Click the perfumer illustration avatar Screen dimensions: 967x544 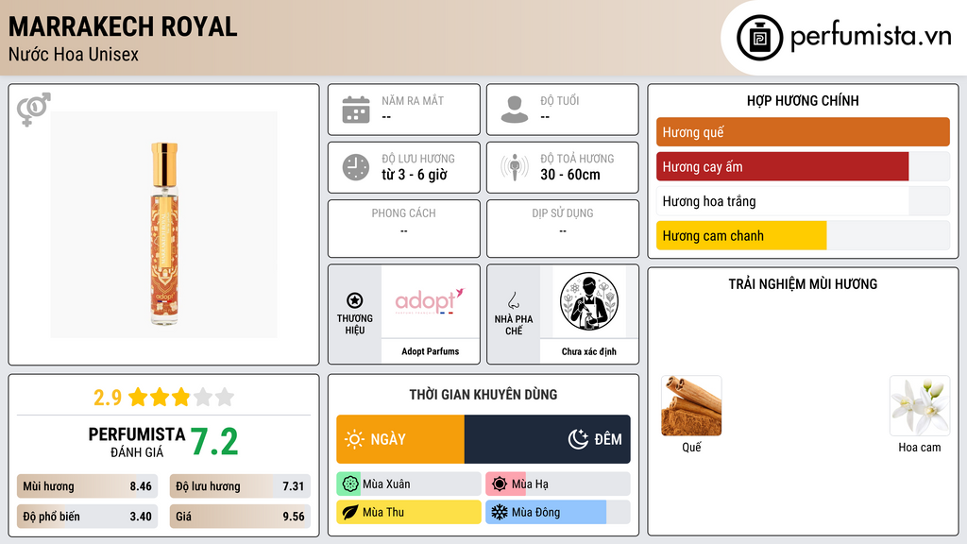click(x=589, y=301)
